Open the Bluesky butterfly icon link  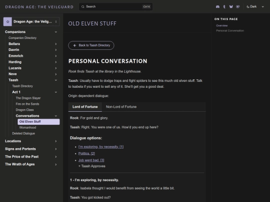(231, 6)
